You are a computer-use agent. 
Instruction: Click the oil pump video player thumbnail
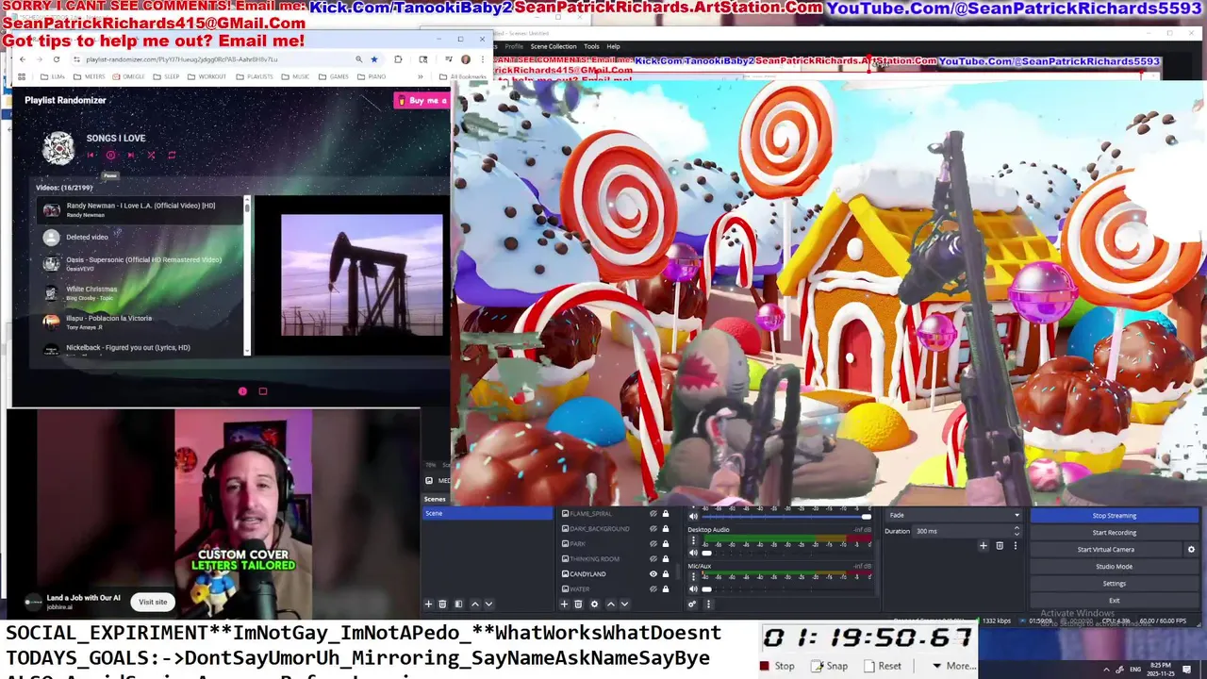361,274
